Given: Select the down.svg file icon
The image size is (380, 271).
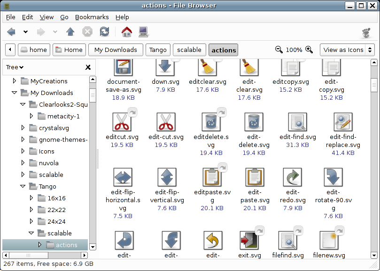Looking at the screenshot, I should pyautogui.click(x=165, y=66).
